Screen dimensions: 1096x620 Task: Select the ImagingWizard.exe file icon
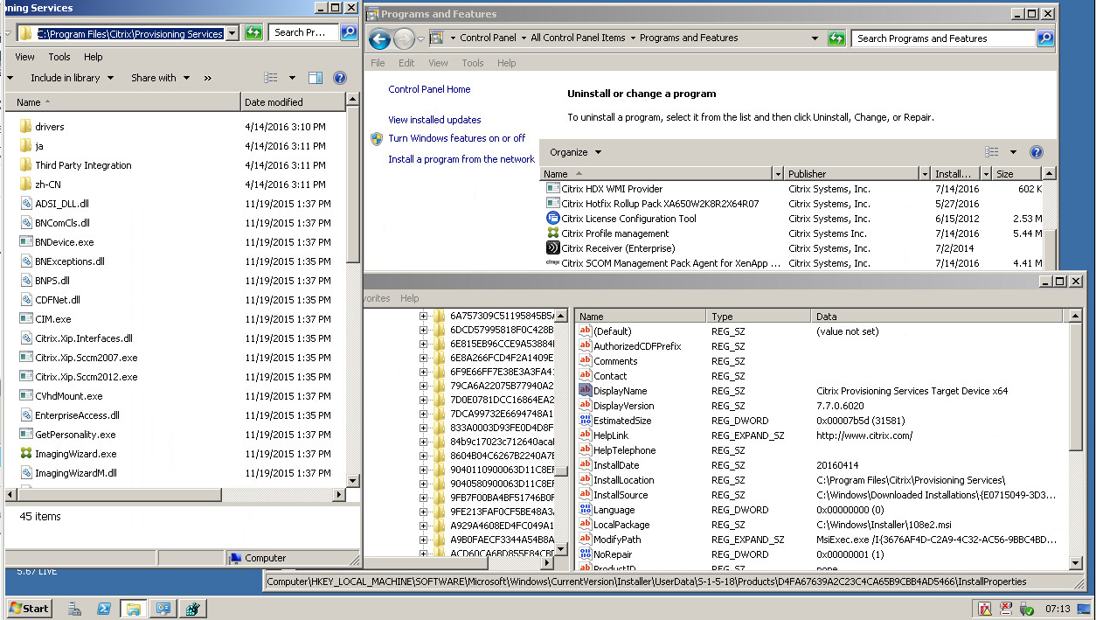[x=26, y=454]
